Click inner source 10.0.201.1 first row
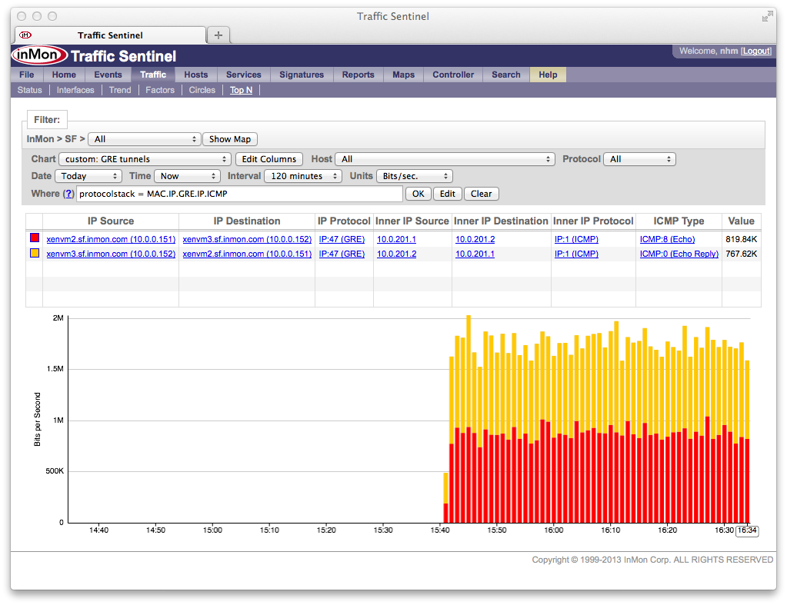787x605 pixels. tap(396, 239)
